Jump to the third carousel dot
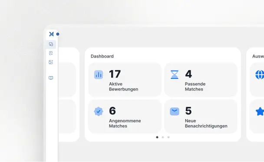The height and width of the screenshot is (162, 264). pos(168,137)
